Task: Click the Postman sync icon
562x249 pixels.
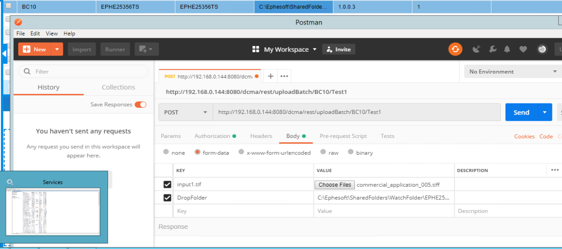Action: coord(455,49)
